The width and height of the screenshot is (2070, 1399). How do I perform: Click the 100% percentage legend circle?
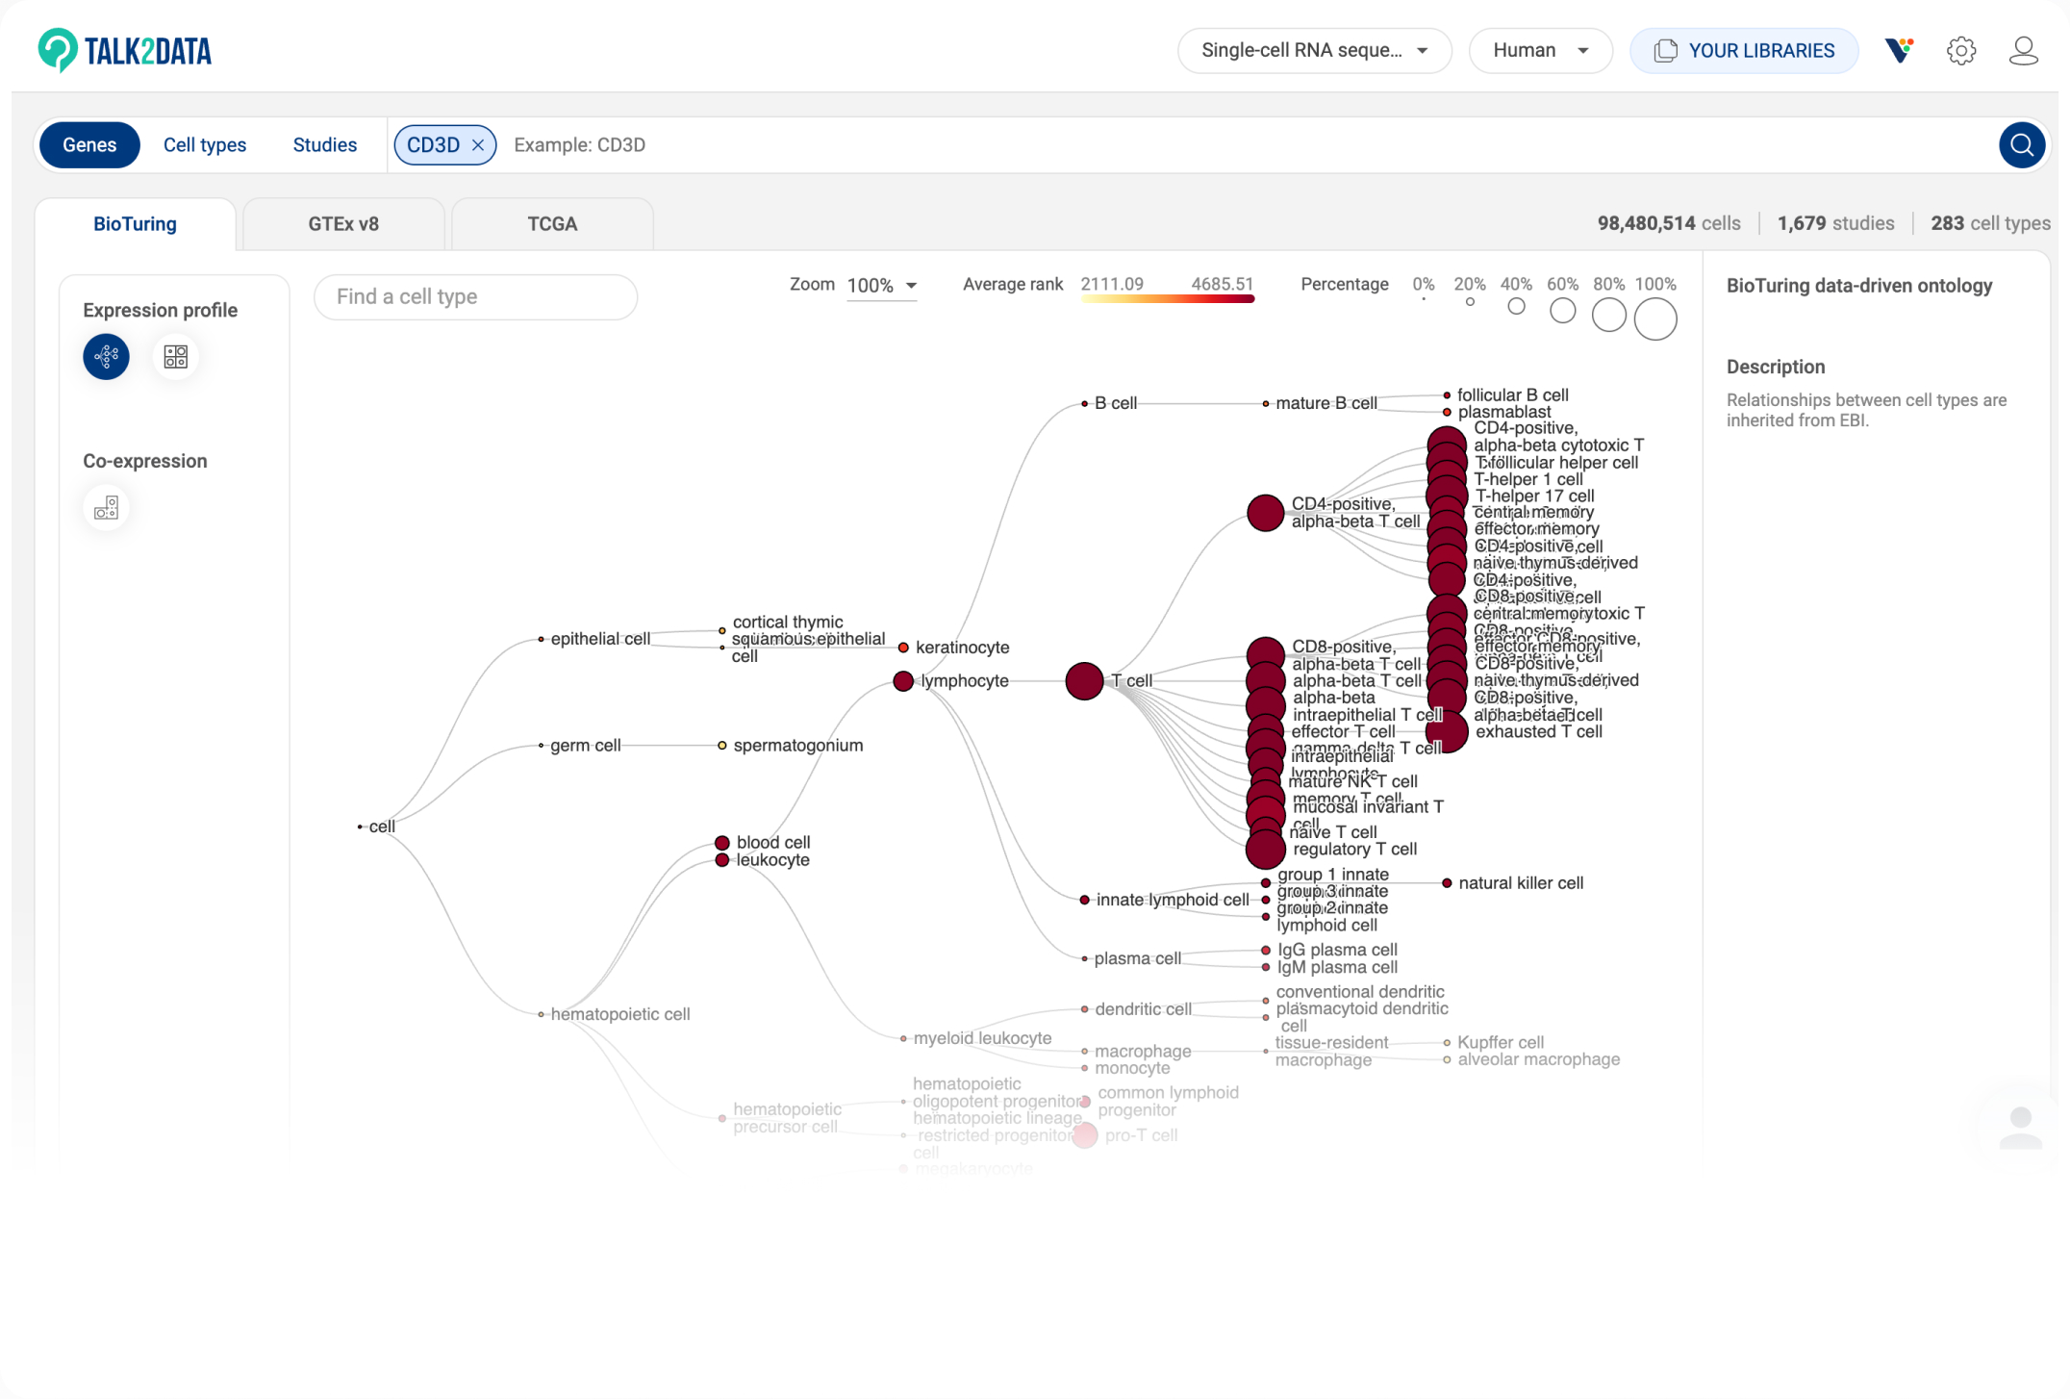1655,318
